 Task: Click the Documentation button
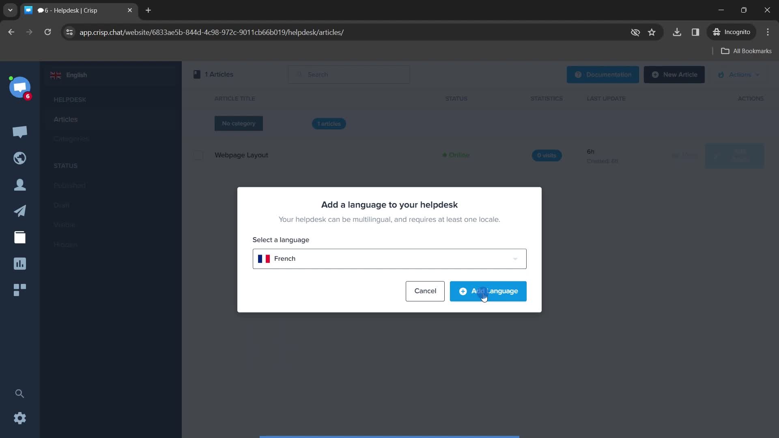coord(603,74)
